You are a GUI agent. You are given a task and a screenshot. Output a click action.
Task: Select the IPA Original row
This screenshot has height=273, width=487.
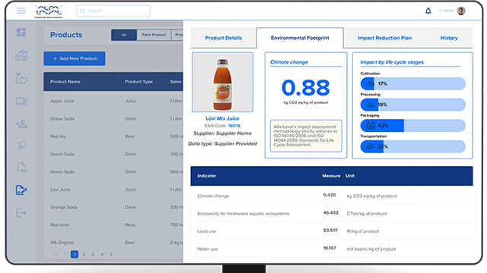tap(113, 243)
